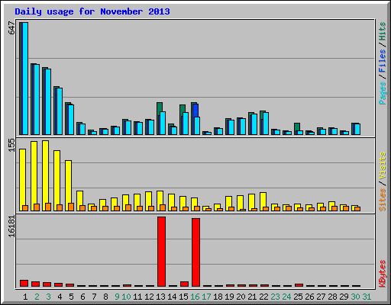Select the green 'Hits' legend label
Image resolution: width=391 pixels, height=305 pixels.
pos(383,31)
